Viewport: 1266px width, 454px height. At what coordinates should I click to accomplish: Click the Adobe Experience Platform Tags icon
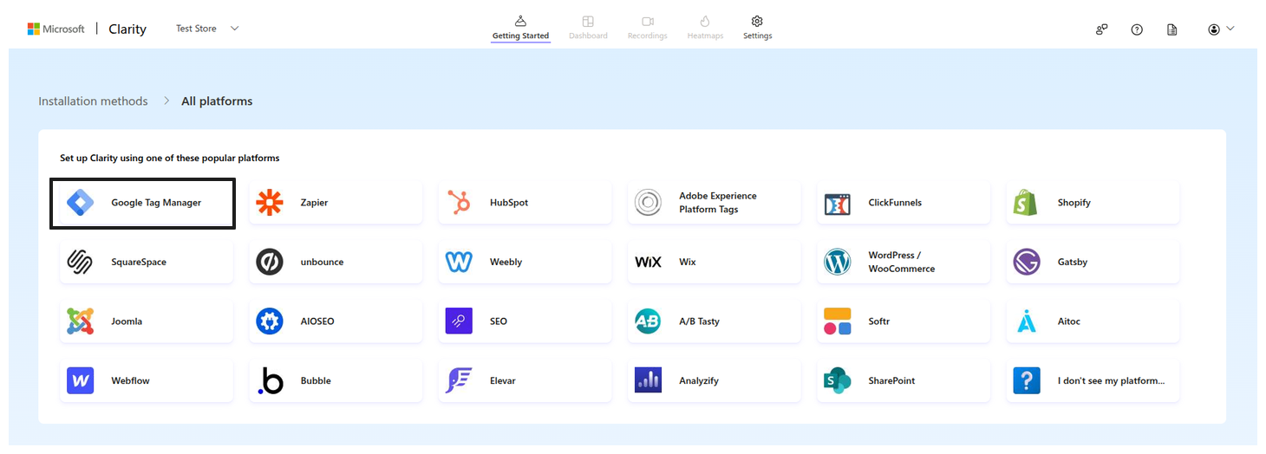click(648, 203)
